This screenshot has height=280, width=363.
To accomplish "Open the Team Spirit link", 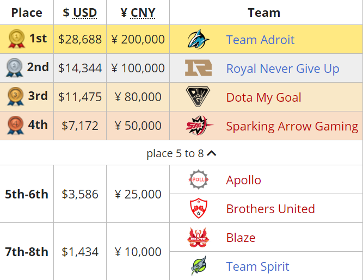I will click(257, 266).
